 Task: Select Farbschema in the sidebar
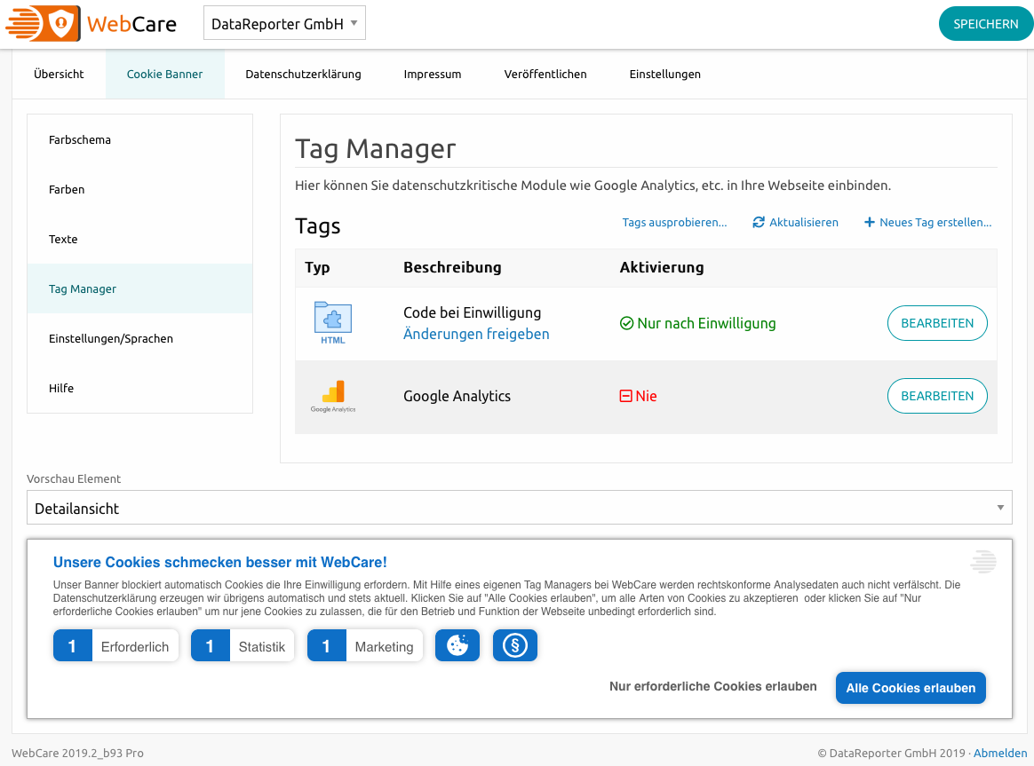(80, 140)
